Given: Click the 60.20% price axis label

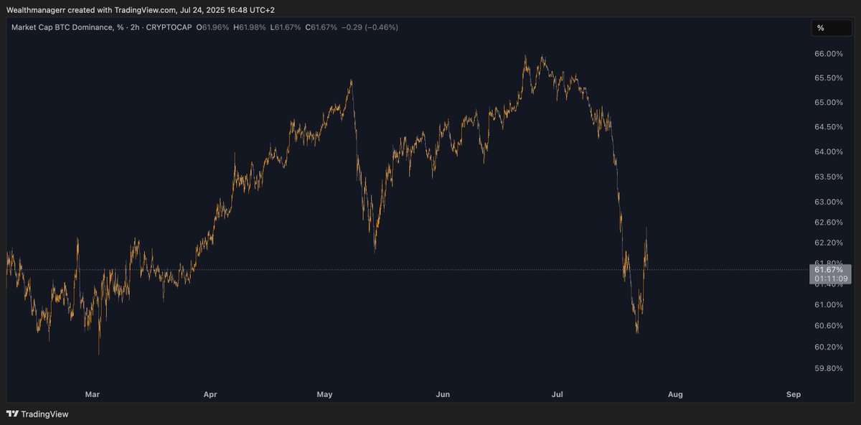Looking at the screenshot, I should [x=829, y=347].
